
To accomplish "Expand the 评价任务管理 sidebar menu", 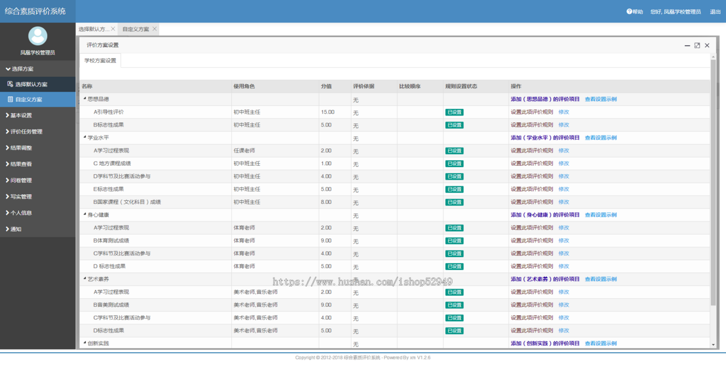I will click(x=38, y=131).
